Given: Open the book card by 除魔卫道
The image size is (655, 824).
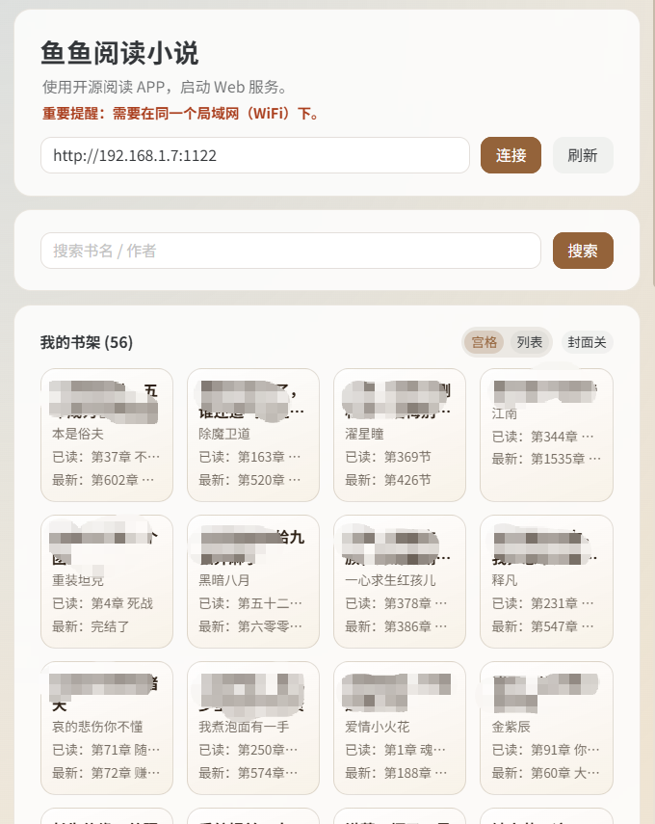Looking at the screenshot, I should [253, 435].
